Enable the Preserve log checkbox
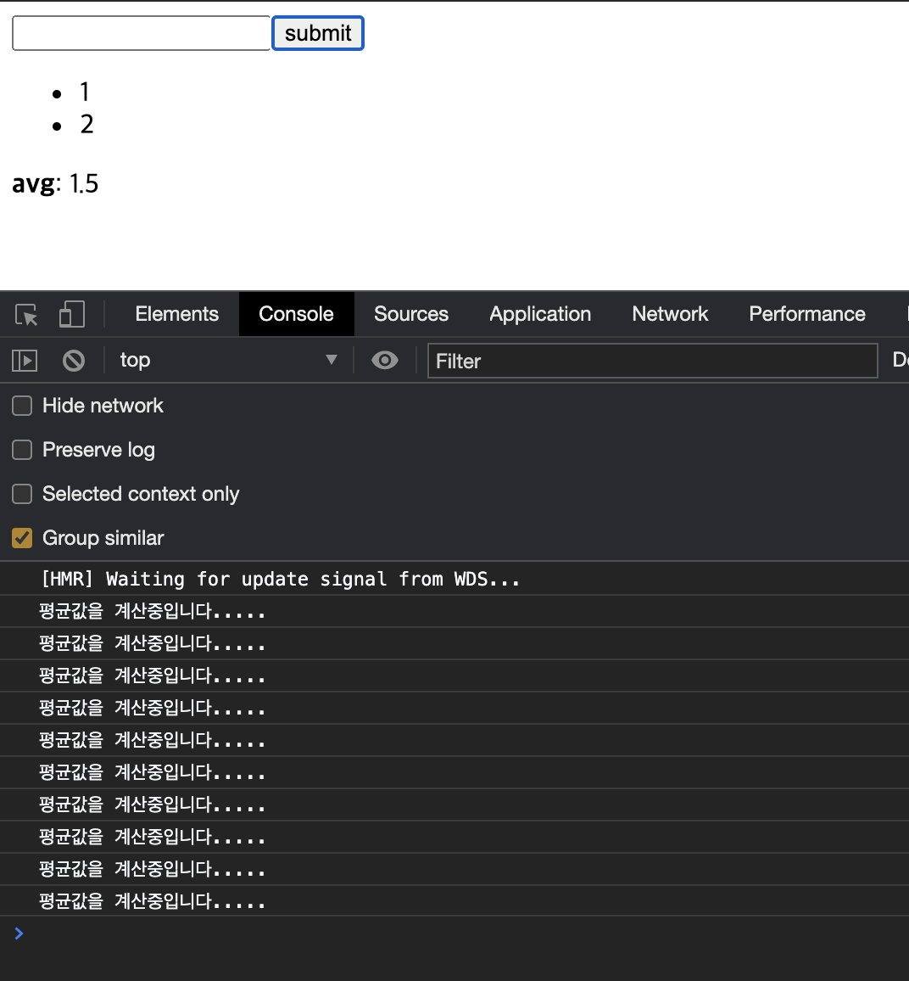The image size is (909, 981). tap(22, 450)
